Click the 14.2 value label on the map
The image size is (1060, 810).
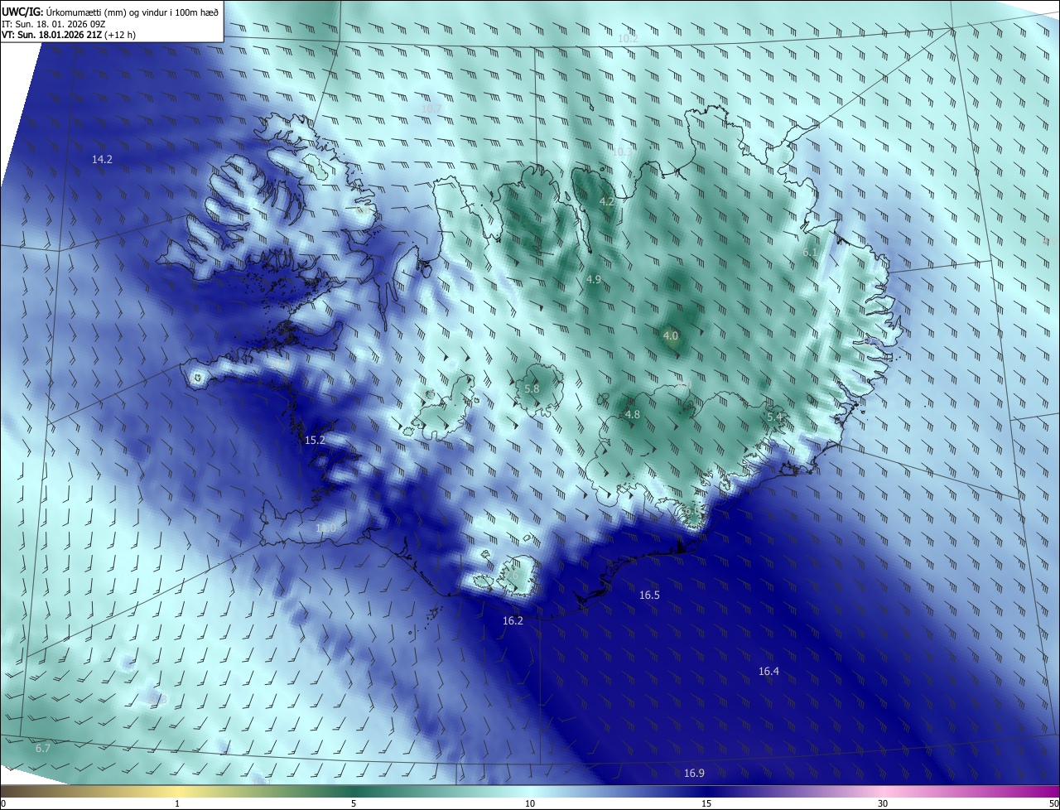pyautogui.click(x=102, y=159)
